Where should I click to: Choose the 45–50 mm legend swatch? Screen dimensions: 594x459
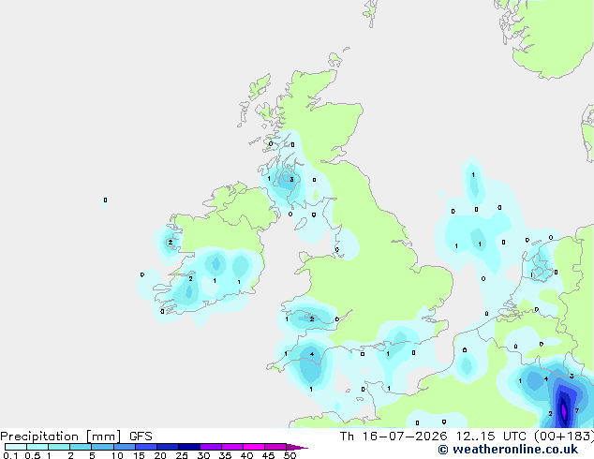275,447
